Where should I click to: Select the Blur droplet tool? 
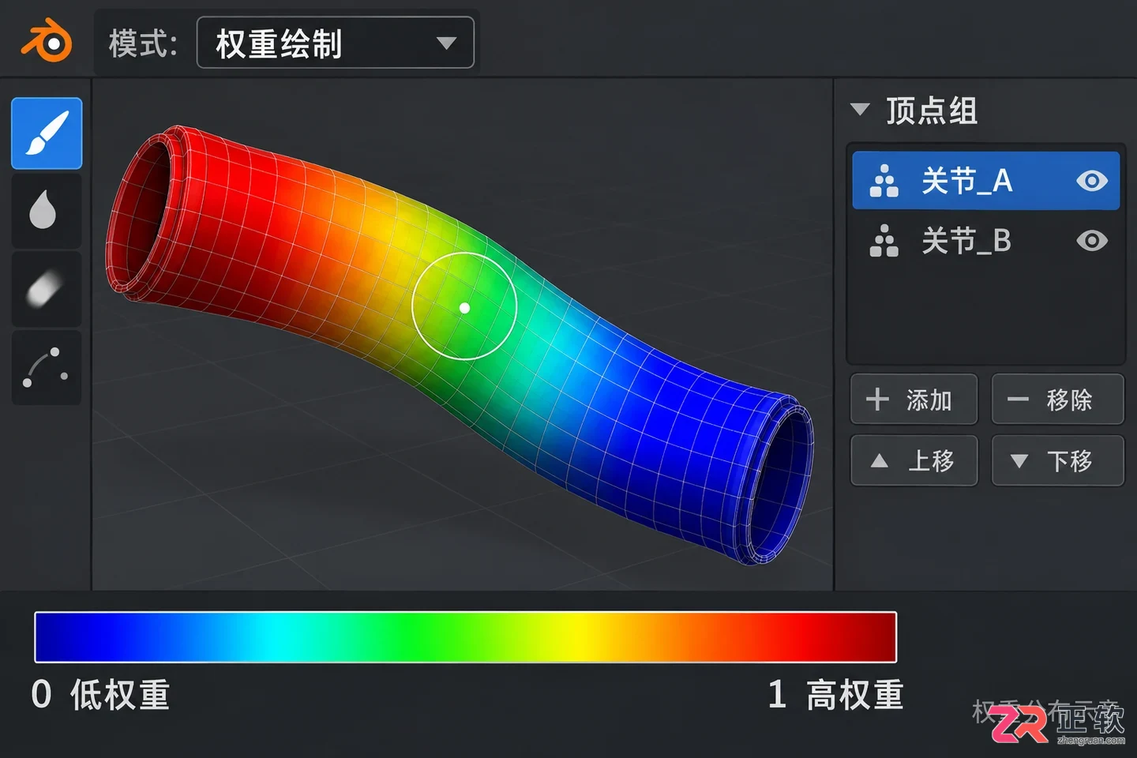coord(47,212)
